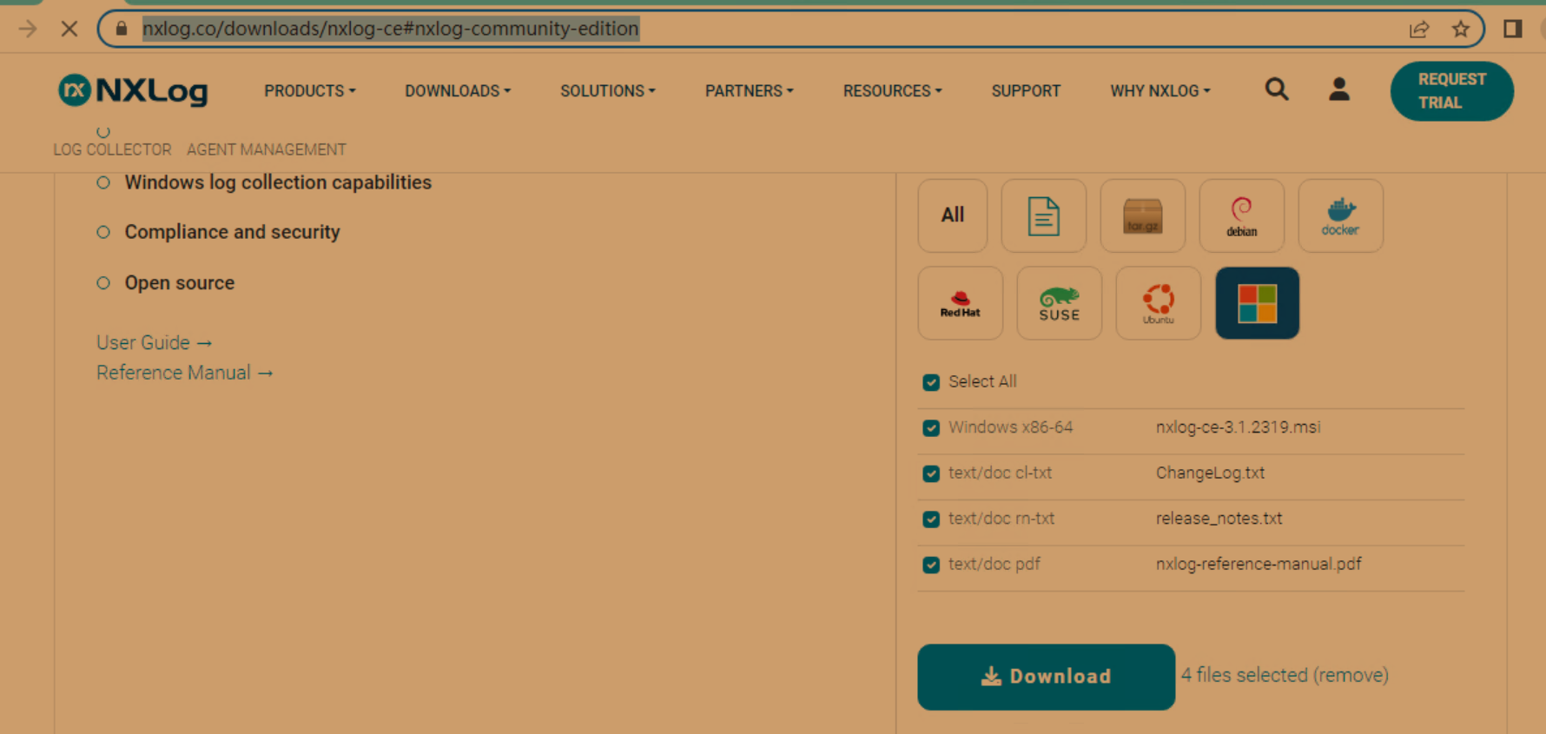
Task: Show All platform downloads
Action: tap(952, 215)
